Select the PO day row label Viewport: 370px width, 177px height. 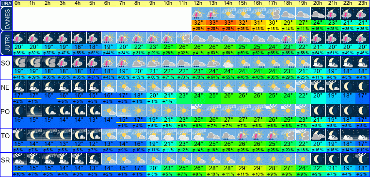5,112
